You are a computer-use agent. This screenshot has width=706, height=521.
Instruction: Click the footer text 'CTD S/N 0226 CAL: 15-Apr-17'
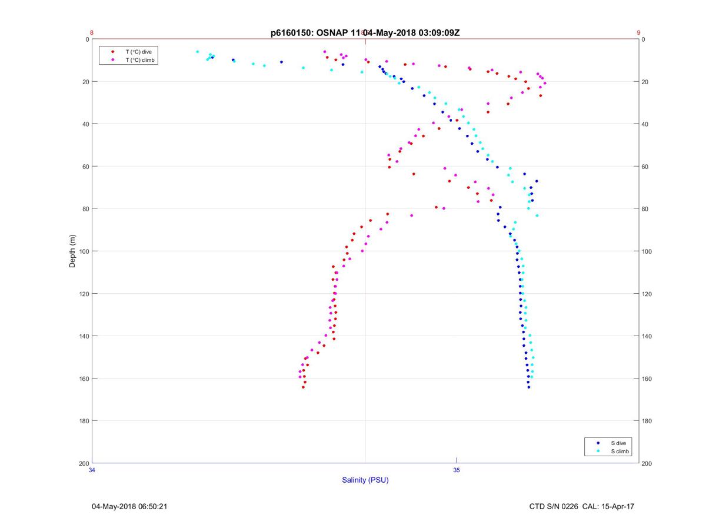pos(582,506)
